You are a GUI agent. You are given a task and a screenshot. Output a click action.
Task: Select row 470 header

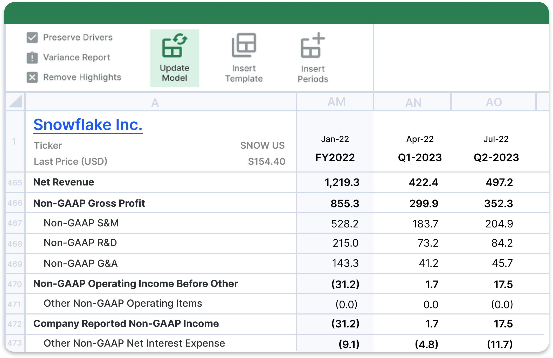(x=15, y=284)
